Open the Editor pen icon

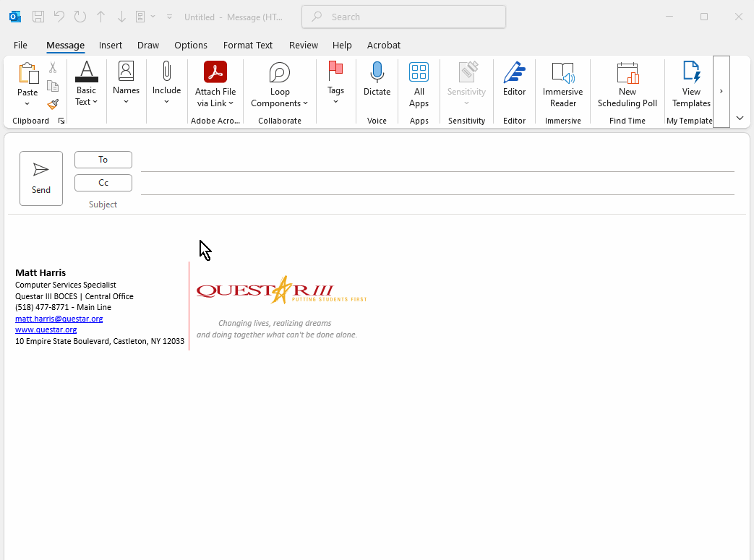click(x=514, y=72)
